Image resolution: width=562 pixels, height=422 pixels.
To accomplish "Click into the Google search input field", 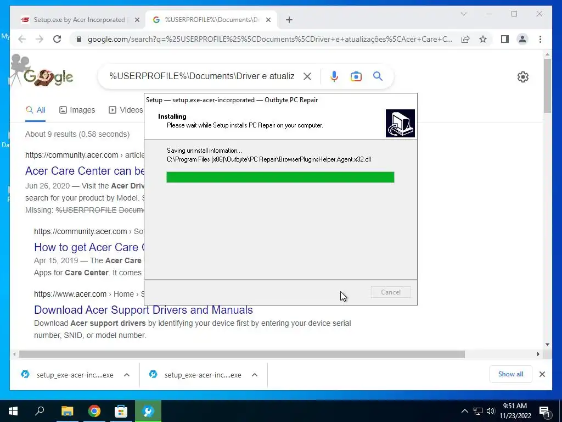I will 202,76.
